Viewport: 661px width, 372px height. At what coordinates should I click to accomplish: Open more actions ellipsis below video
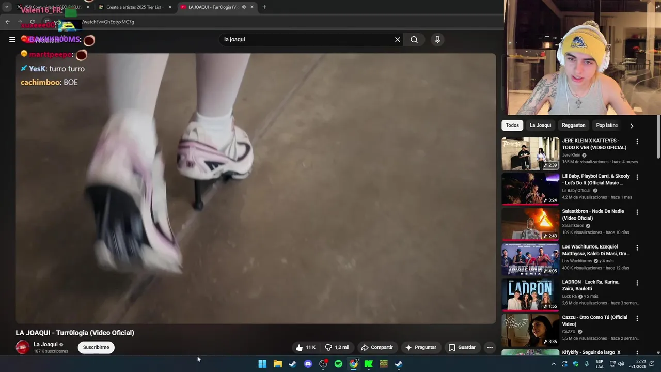pyautogui.click(x=490, y=347)
